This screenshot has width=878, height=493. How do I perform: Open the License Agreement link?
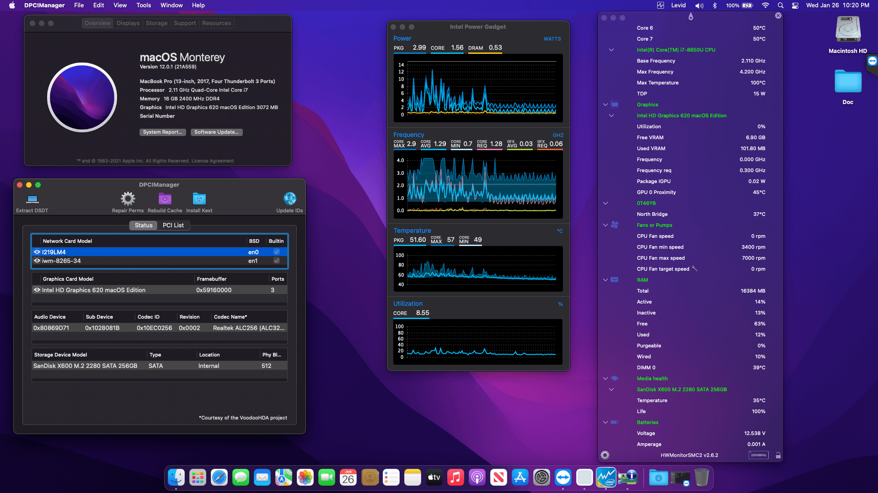(x=213, y=161)
